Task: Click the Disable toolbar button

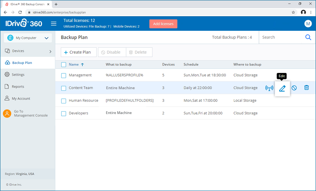Action: pyautogui.click(x=112, y=52)
